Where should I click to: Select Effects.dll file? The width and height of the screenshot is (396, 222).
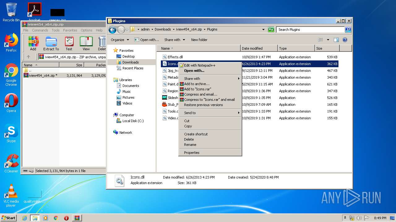173,57
